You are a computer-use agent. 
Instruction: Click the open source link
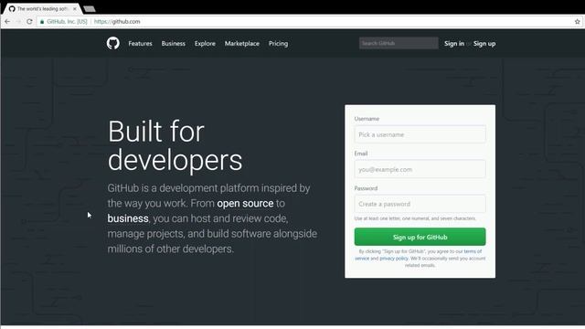245,203
